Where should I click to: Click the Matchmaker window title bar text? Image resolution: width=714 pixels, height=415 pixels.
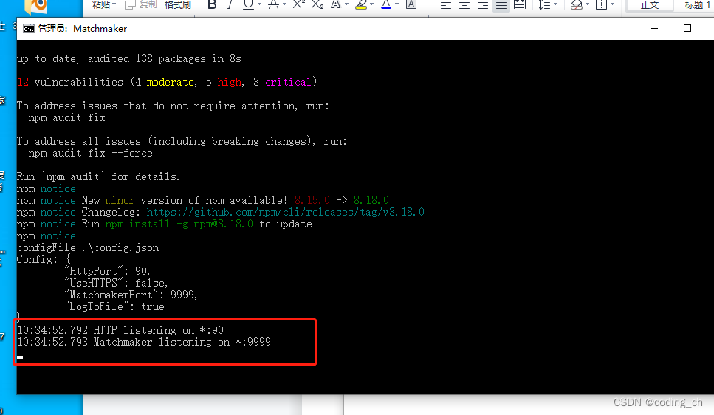tap(83, 29)
